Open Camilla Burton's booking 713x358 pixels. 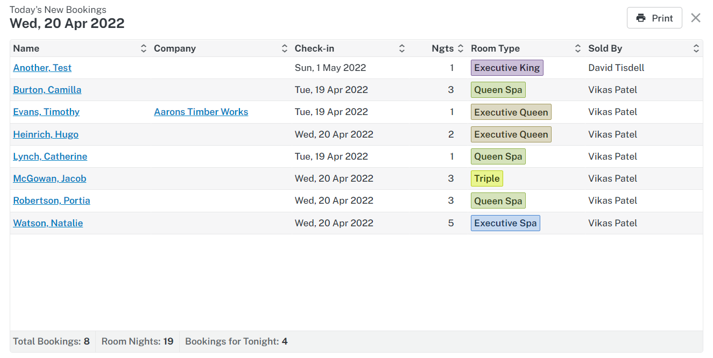coord(47,90)
